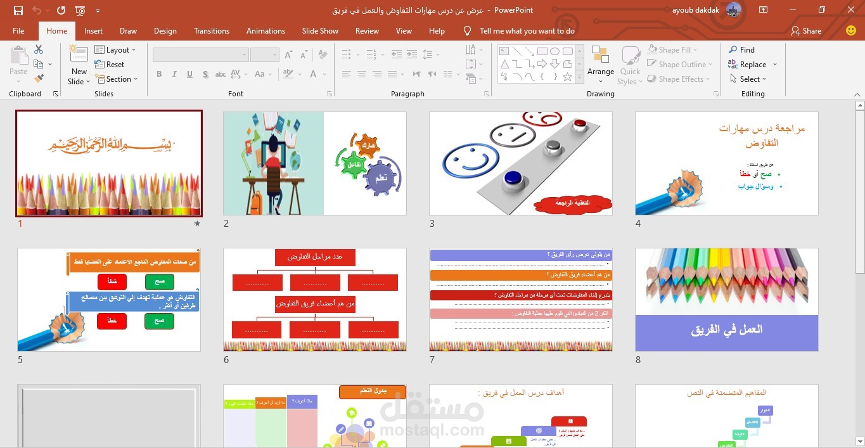The width and height of the screenshot is (865, 448).
Task: Click the Copy icon in Clipboard group
Action: 39,64
